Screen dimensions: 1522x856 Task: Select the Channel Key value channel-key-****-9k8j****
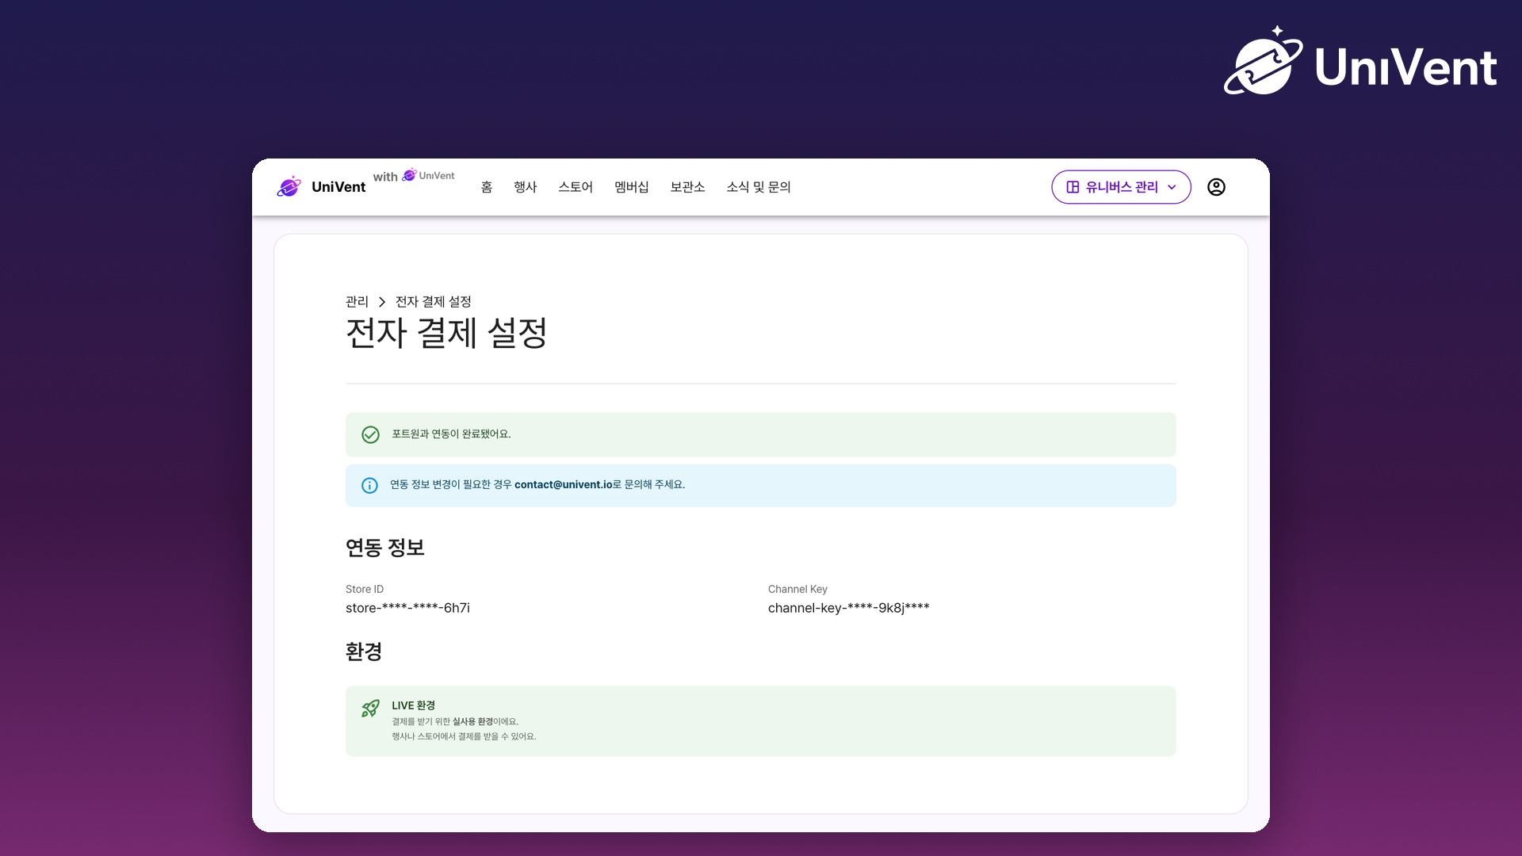point(848,608)
